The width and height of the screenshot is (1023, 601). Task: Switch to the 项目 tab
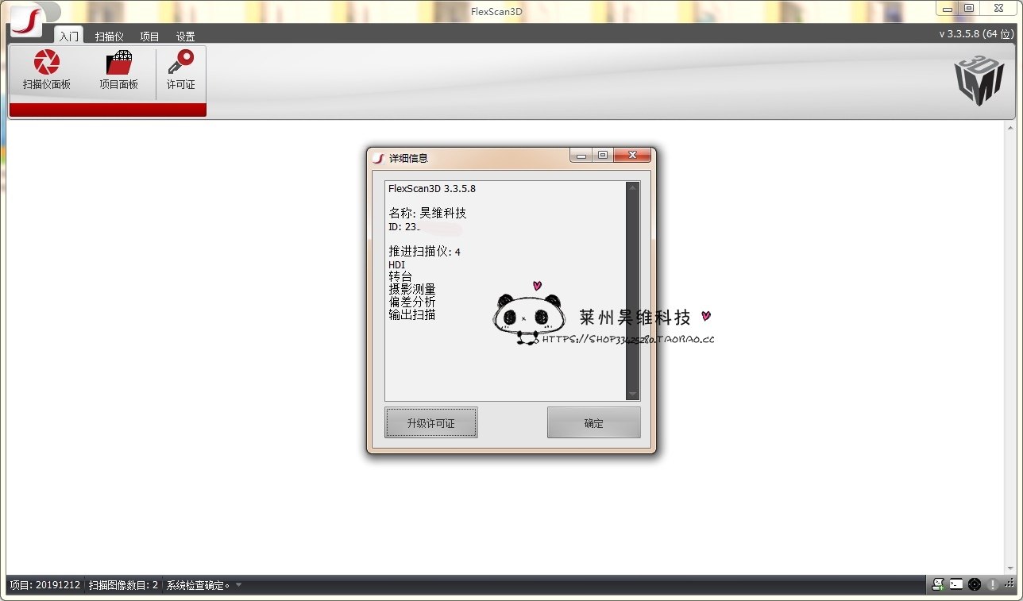point(149,37)
